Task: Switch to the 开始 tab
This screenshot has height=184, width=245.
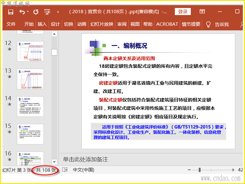Action: pyautogui.click(x=29, y=24)
